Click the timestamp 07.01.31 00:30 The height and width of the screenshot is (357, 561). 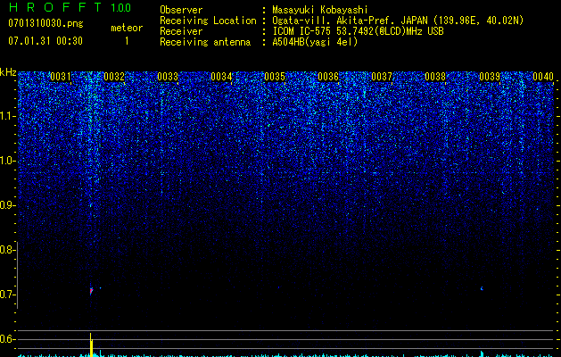(45, 41)
